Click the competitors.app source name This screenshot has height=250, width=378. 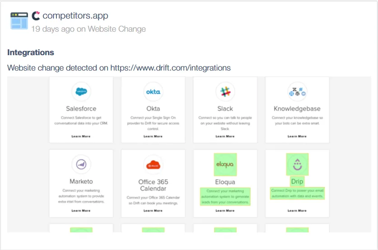tap(75, 16)
